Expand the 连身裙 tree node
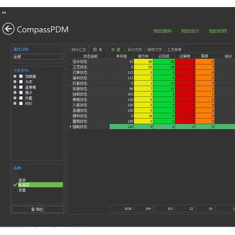 point(15,87)
